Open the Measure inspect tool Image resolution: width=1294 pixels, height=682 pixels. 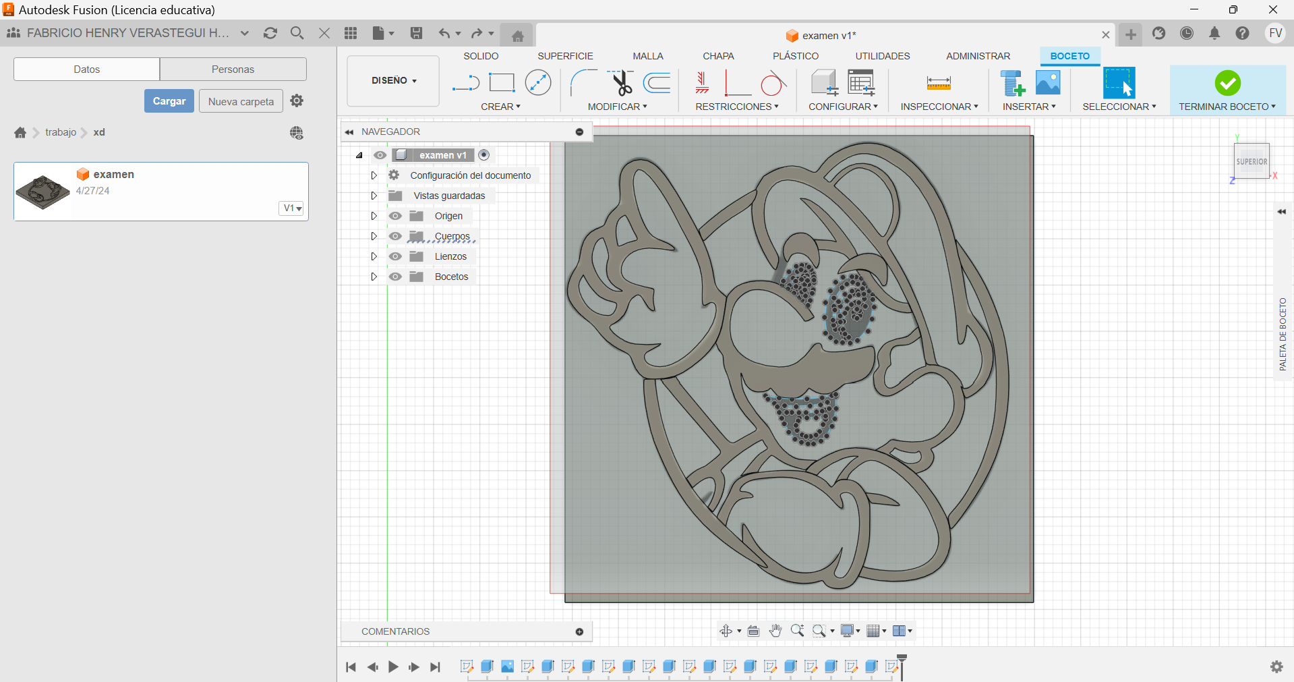939,83
